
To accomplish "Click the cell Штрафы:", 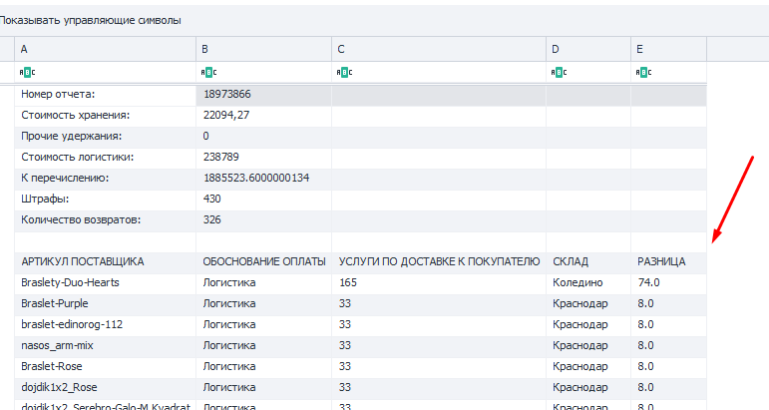I will [x=106, y=200].
